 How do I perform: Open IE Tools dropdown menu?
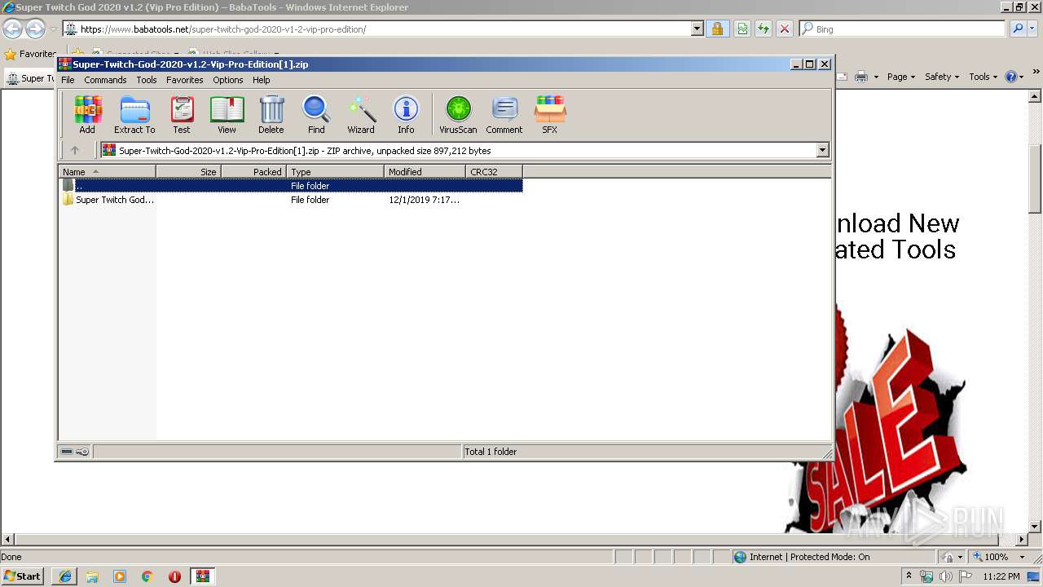pos(984,77)
